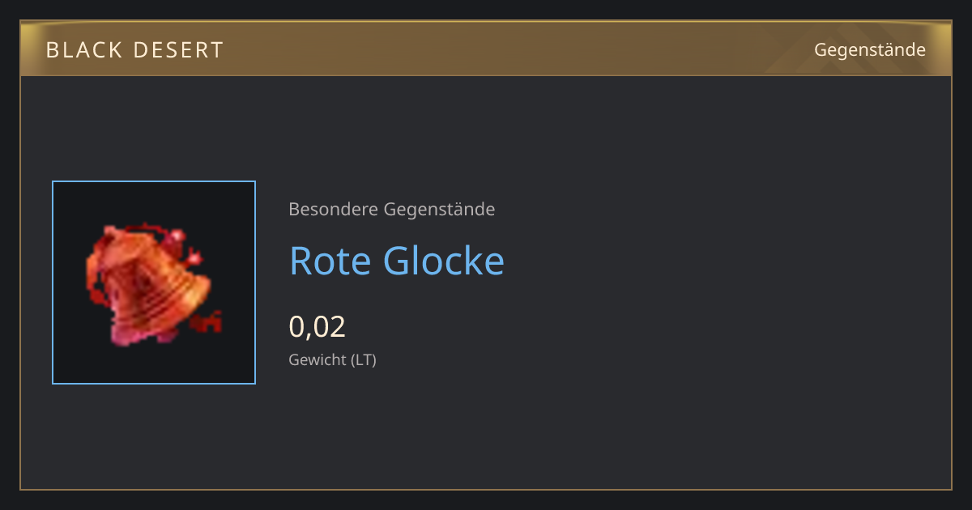Click the word Besondere in the category line
The height and width of the screenshot is (510, 972).
pyautogui.click(x=333, y=210)
